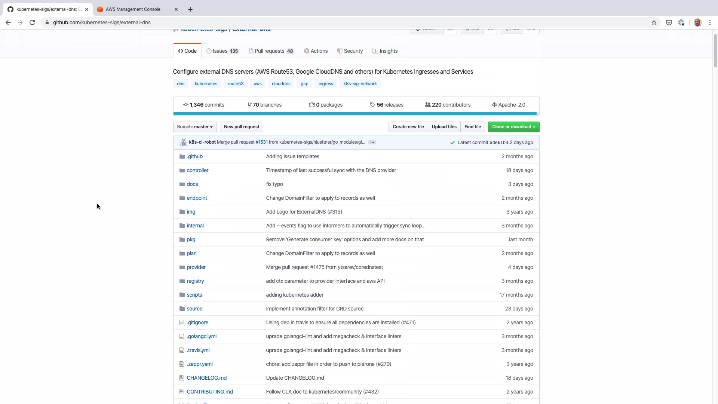
Task: Click the route53 topic tag
Action: [x=235, y=84]
